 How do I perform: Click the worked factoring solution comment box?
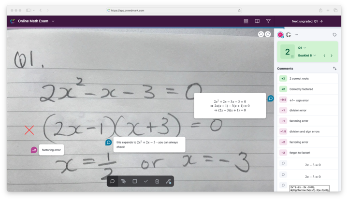click(x=230, y=106)
